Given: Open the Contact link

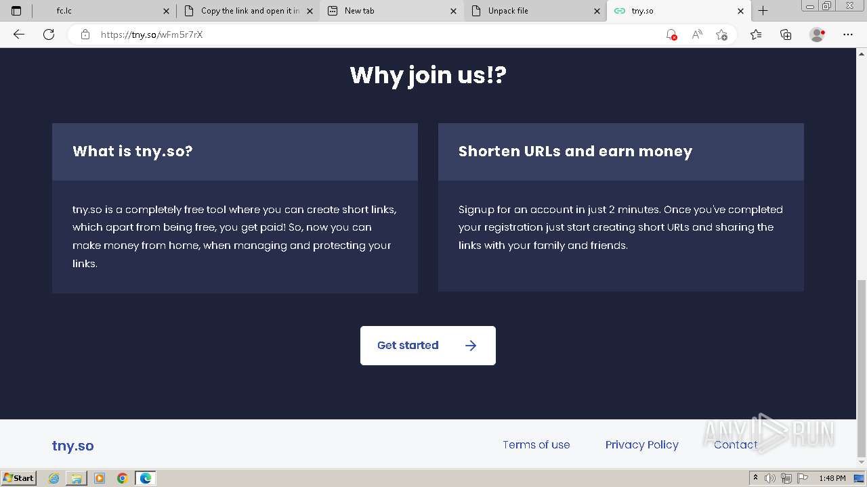Looking at the screenshot, I should (736, 445).
